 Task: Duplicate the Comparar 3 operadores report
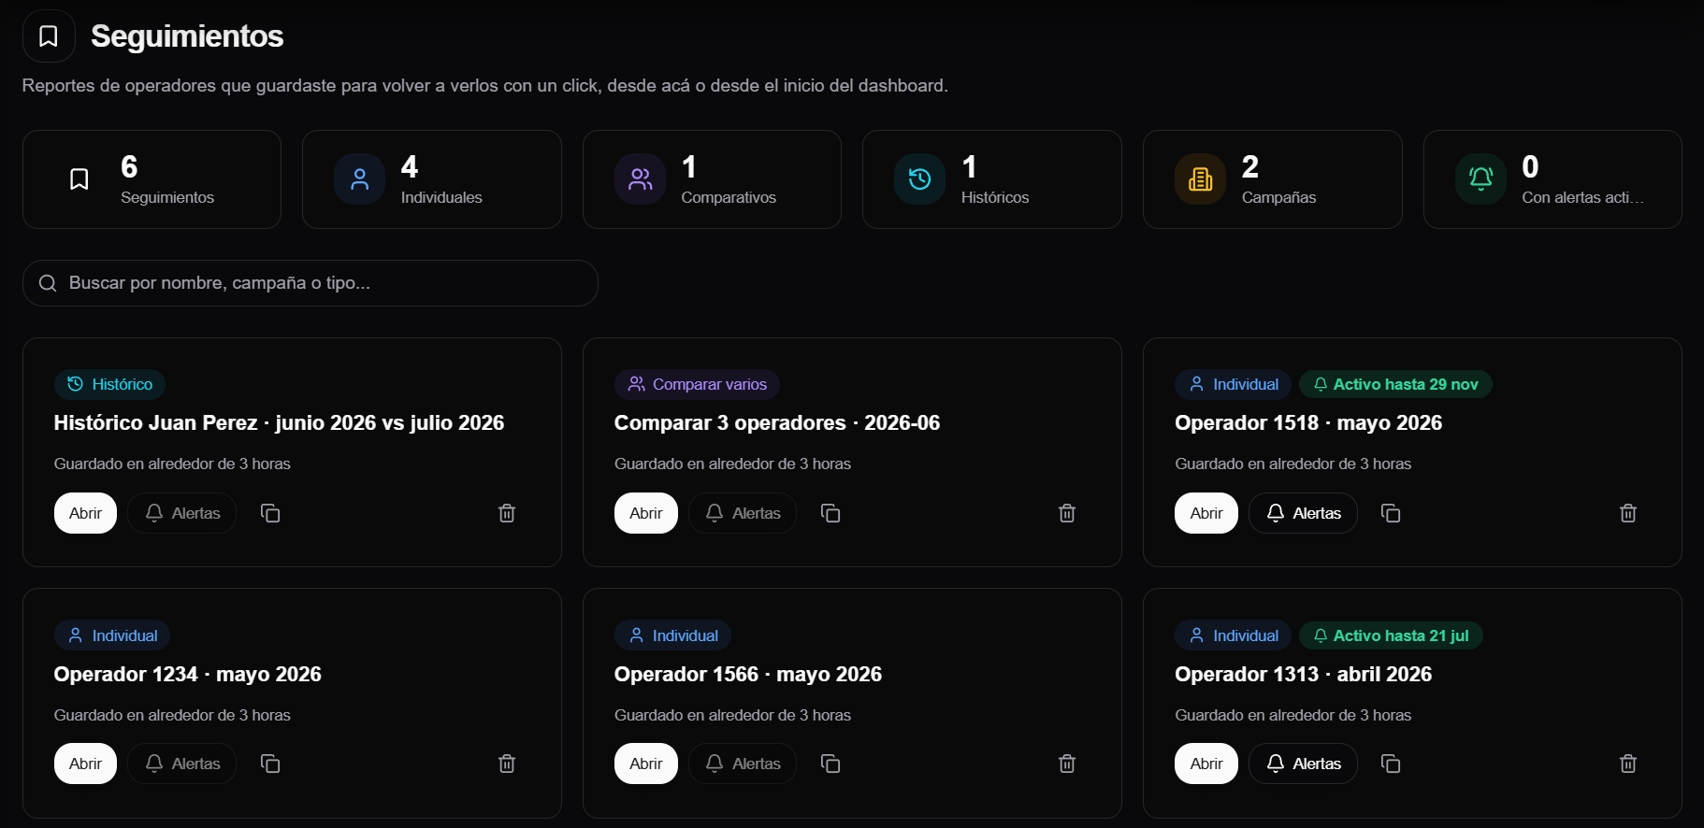830,513
